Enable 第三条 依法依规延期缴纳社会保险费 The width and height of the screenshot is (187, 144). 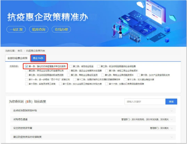pos(99,66)
